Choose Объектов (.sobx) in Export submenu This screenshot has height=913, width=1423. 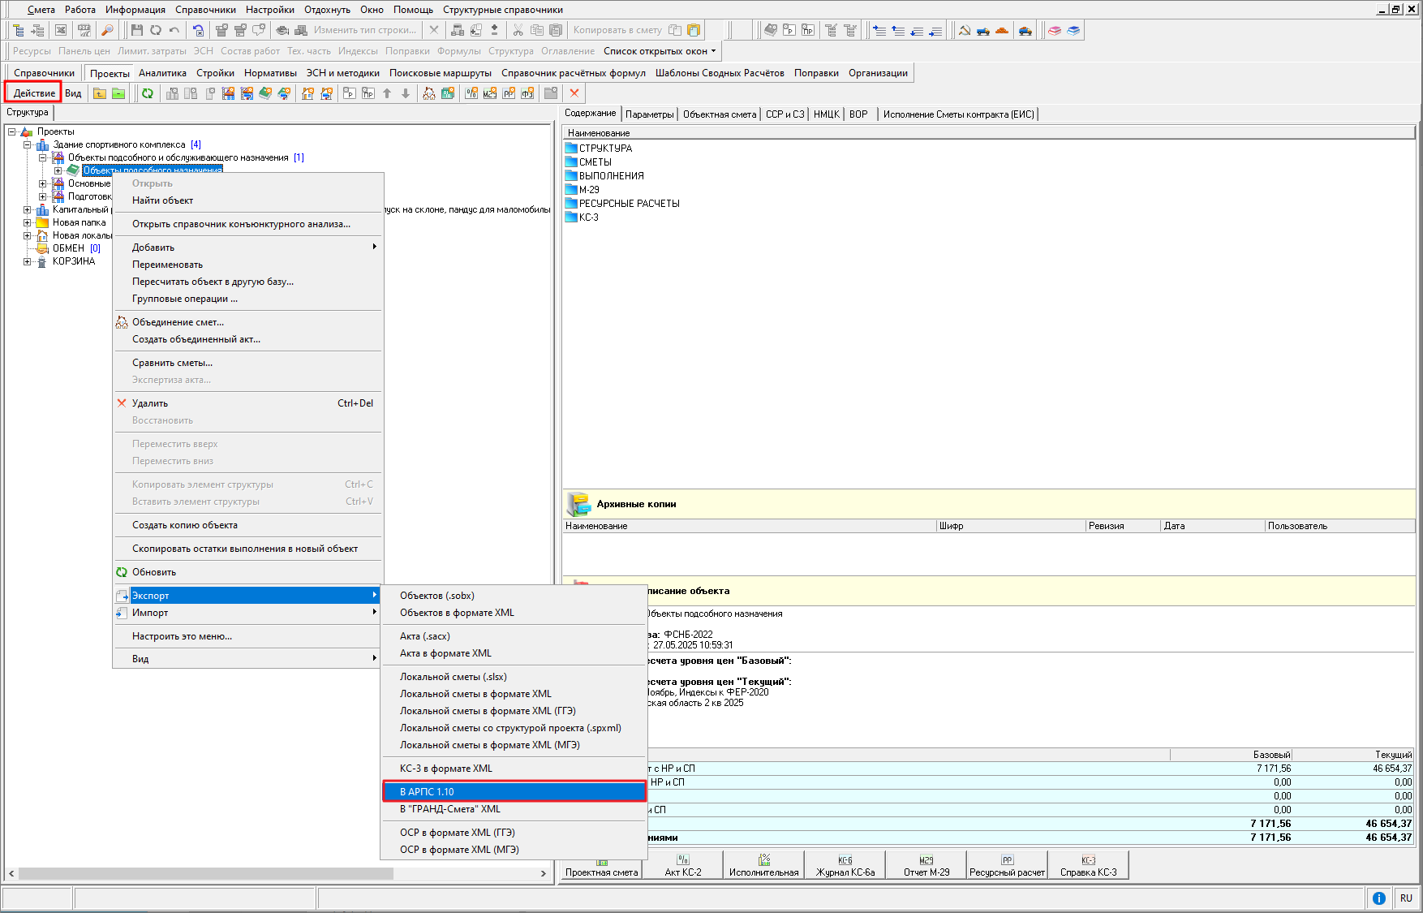(514, 596)
